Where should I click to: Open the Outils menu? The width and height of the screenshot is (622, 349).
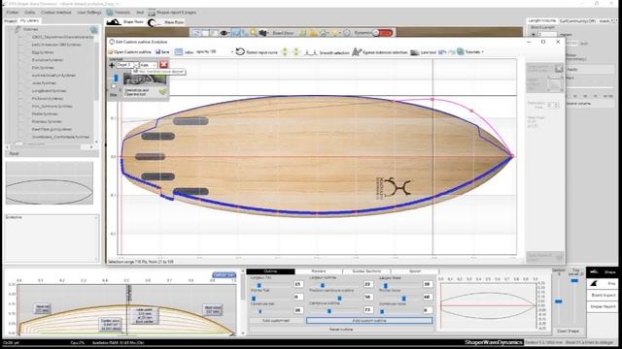29,13
